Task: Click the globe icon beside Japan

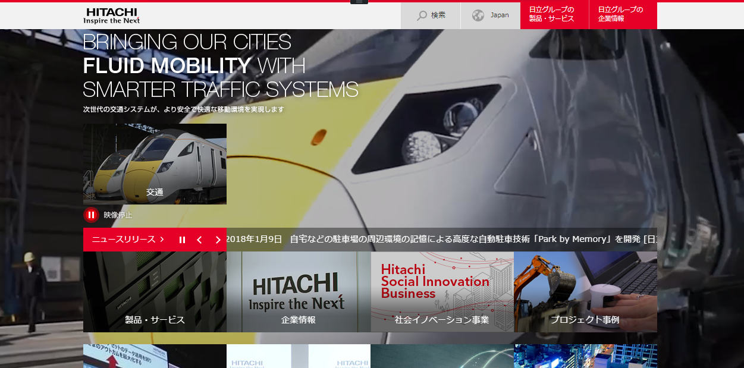Action: click(478, 15)
